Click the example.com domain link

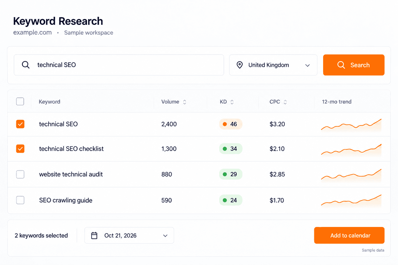tap(32, 33)
